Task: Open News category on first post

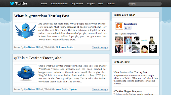Action: (x=63, y=47)
